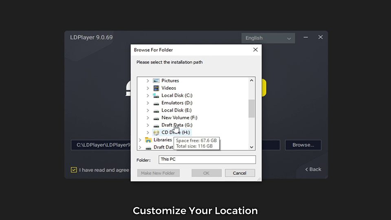Expand the Pictures tree node

pyautogui.click(x=147, y=81)
